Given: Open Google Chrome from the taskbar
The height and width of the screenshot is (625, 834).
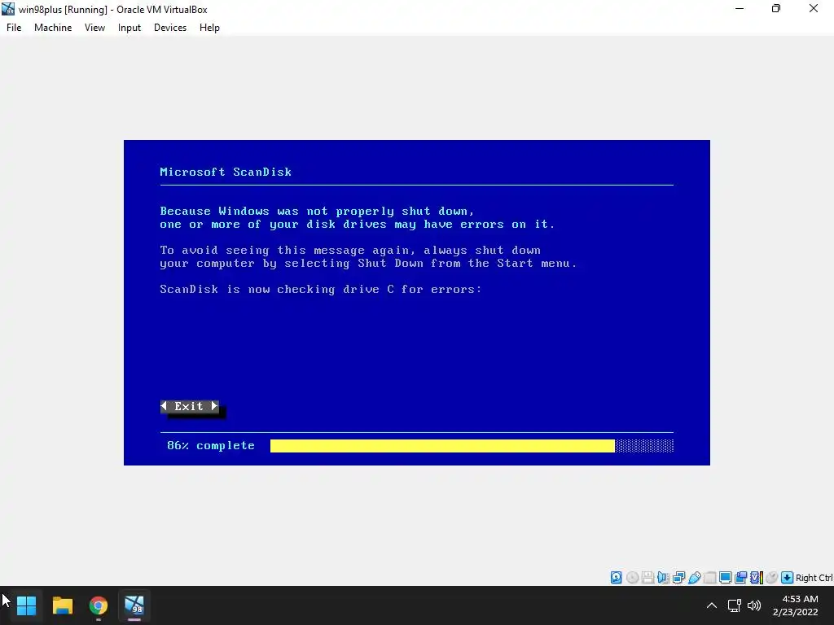Looking at the screenshot, I should (99, 605).
